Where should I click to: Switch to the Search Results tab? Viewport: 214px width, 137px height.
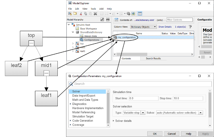[153, 58]
